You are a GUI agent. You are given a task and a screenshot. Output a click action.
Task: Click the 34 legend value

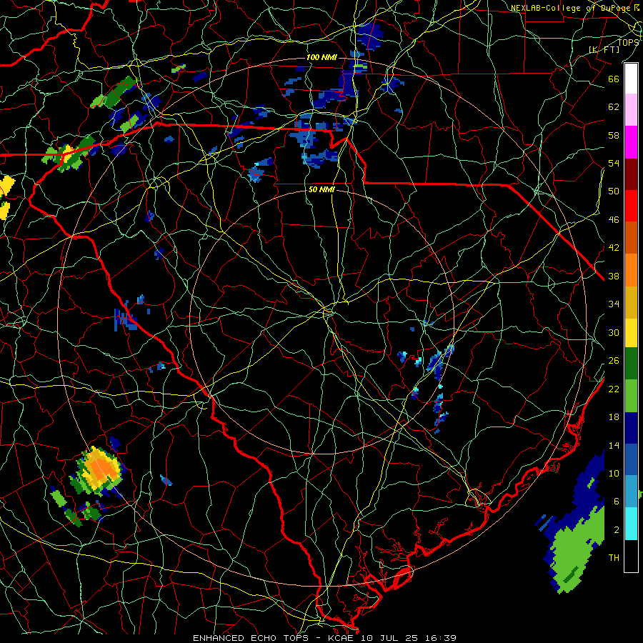click(614, 304)
